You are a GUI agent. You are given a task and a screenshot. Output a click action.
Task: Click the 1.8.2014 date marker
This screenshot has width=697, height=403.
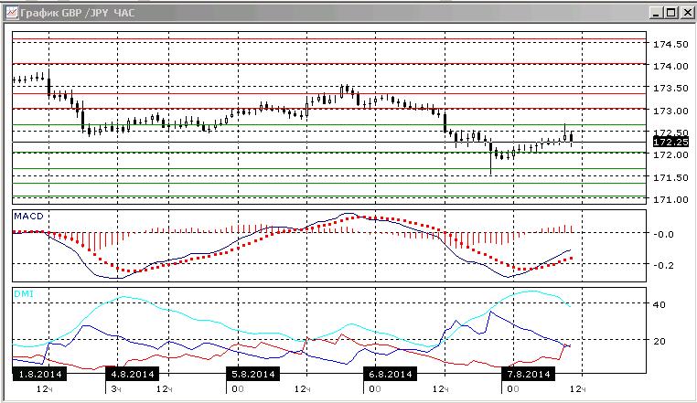(39, 374)
